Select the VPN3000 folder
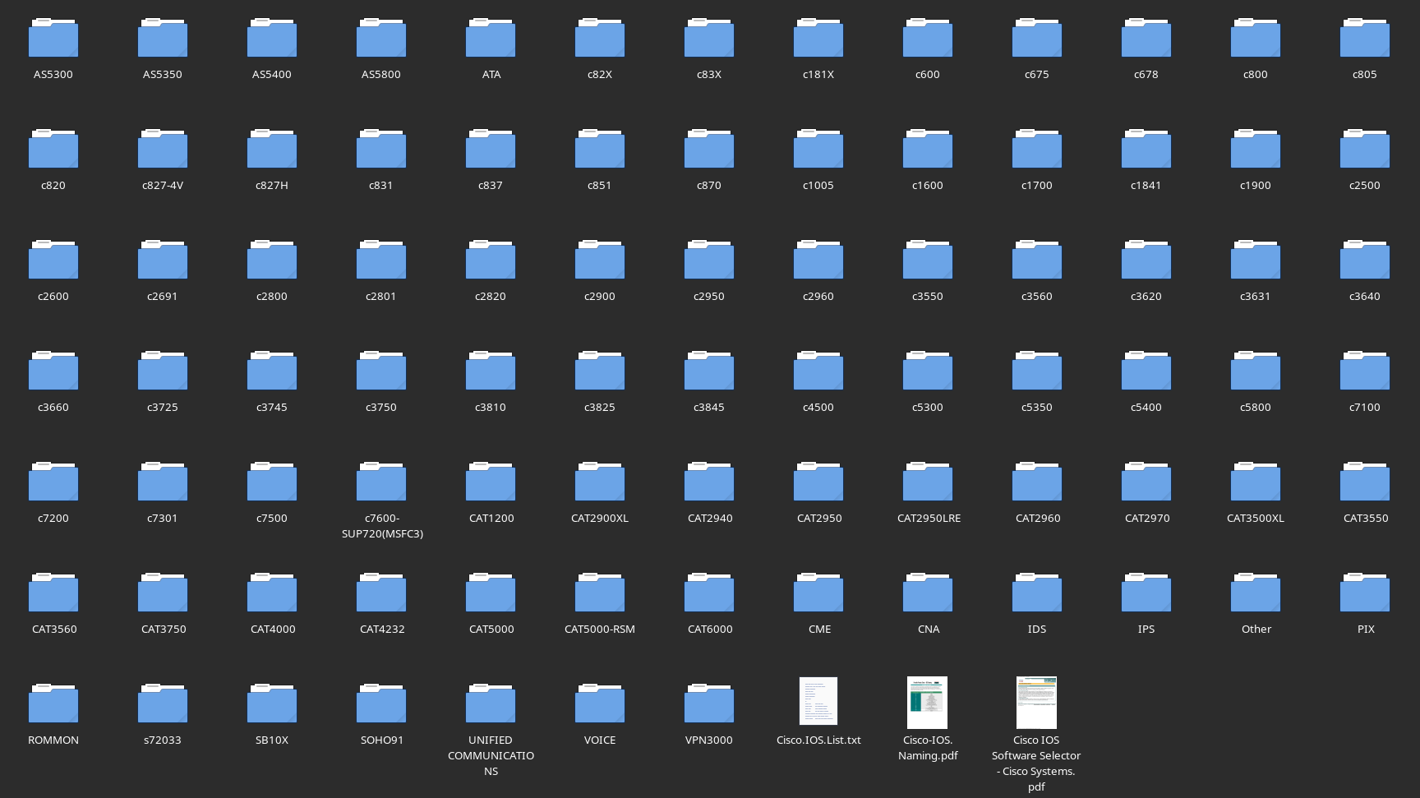This screenshot has height=798, width=1420. 709,704
